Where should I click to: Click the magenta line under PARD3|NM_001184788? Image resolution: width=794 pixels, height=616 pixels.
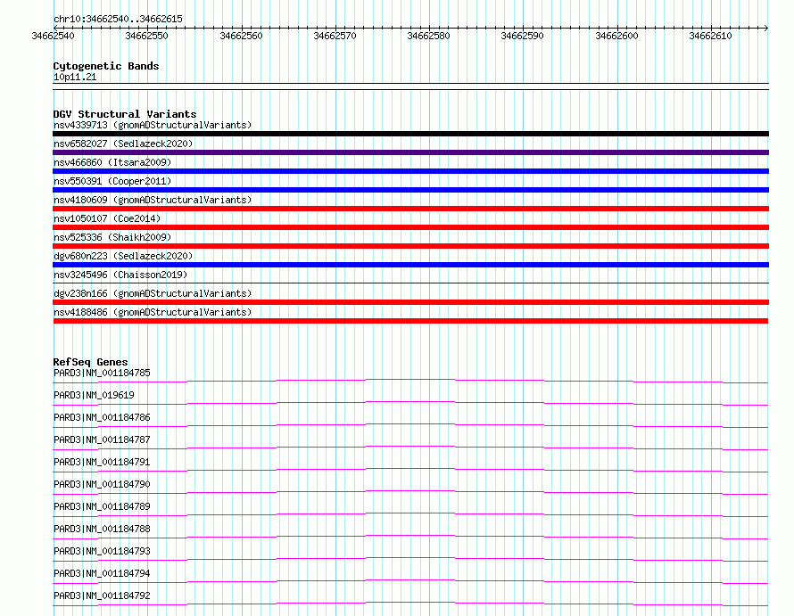[410, 537]
